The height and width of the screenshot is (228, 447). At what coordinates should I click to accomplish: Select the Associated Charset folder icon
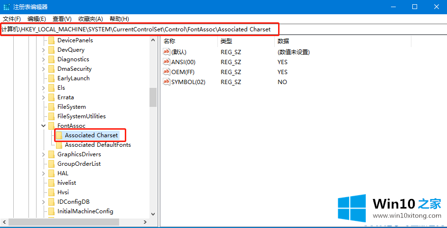[x=59, y=135]
